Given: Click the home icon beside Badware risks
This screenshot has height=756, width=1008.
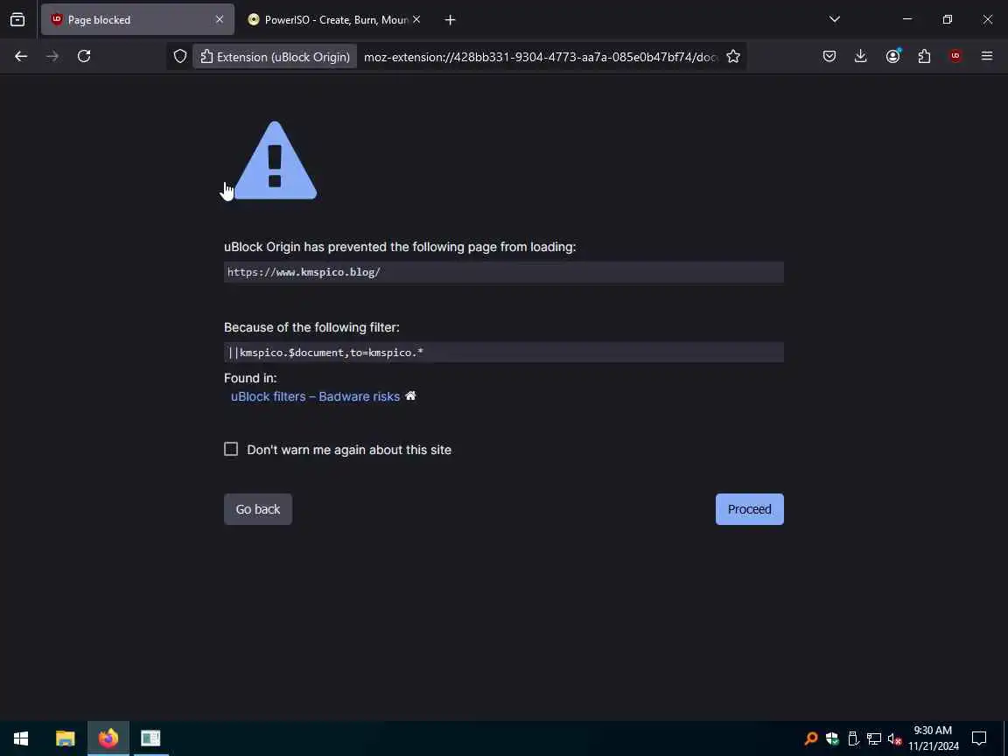Looking at the screenshot, I should point(410,396).
